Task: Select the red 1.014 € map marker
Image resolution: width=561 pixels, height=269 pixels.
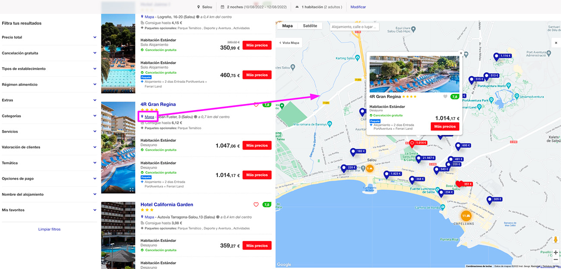Action: (417, 143)
